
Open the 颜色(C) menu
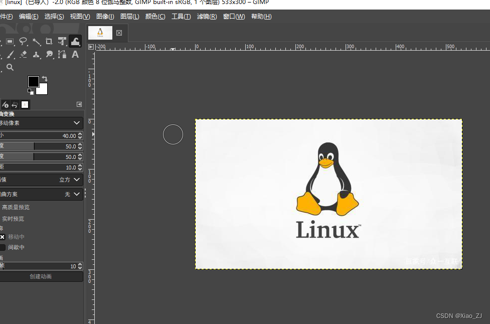(x=155, y=17)
